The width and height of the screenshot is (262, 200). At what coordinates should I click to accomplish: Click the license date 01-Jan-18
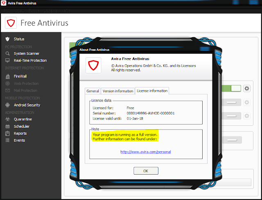pos(135,118)
